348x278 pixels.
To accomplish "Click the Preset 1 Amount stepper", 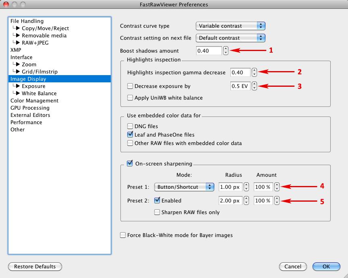I will point(277,187).
